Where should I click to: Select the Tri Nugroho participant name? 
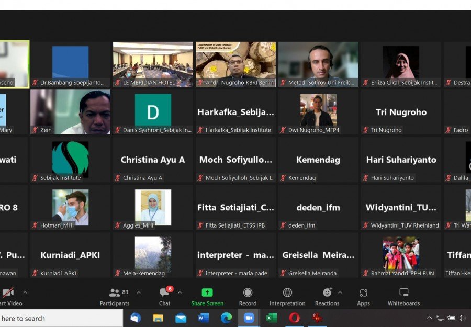pyautogui.click(x=401, y=112)
